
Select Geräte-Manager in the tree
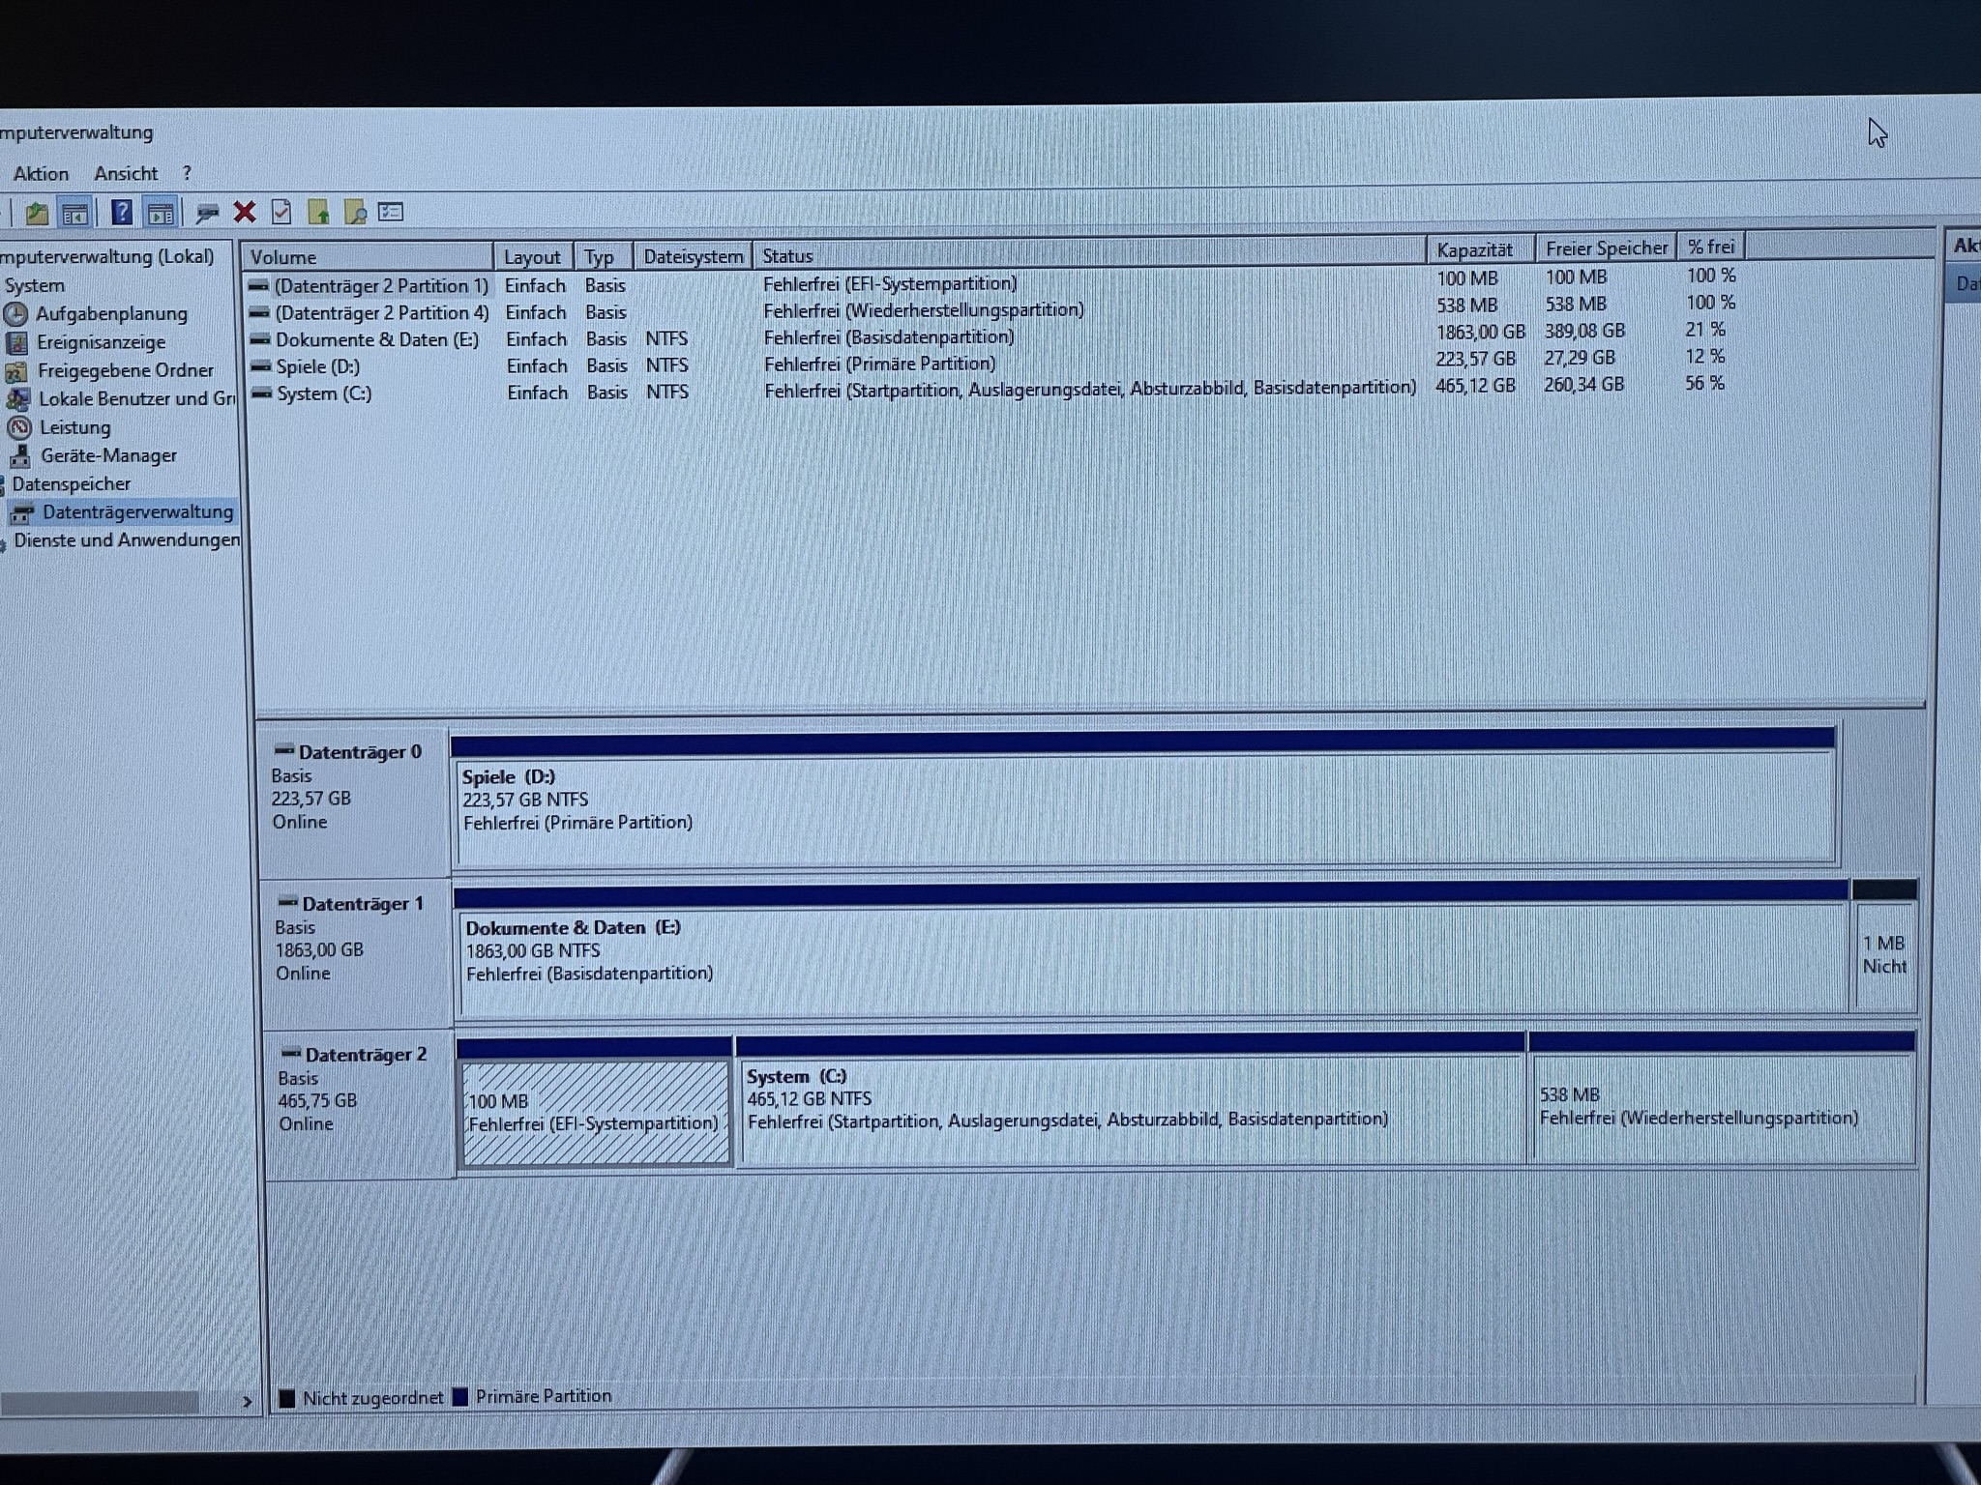(108, 455)
